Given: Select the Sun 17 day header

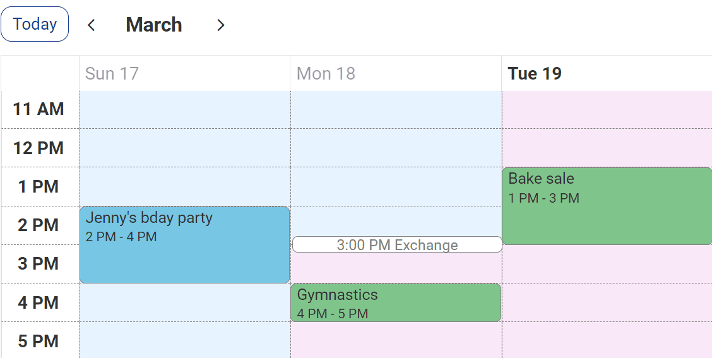Looking at the screenshot, I should [112, 73].
